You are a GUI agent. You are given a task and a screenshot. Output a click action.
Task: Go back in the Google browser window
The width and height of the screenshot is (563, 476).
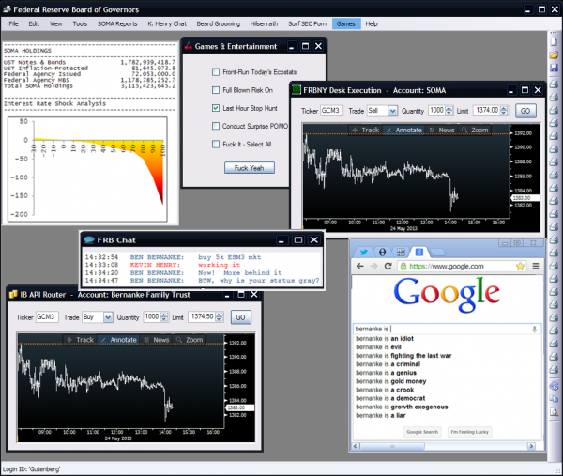pyautogui.click(x=359, y=267)
